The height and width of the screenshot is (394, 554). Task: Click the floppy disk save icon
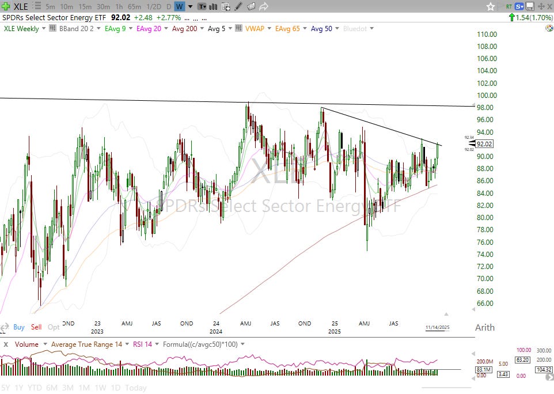pos(530,6)
